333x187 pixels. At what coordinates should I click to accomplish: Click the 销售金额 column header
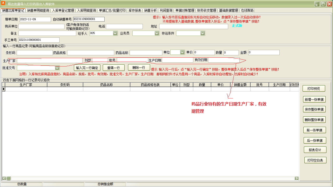coord(240,85)
